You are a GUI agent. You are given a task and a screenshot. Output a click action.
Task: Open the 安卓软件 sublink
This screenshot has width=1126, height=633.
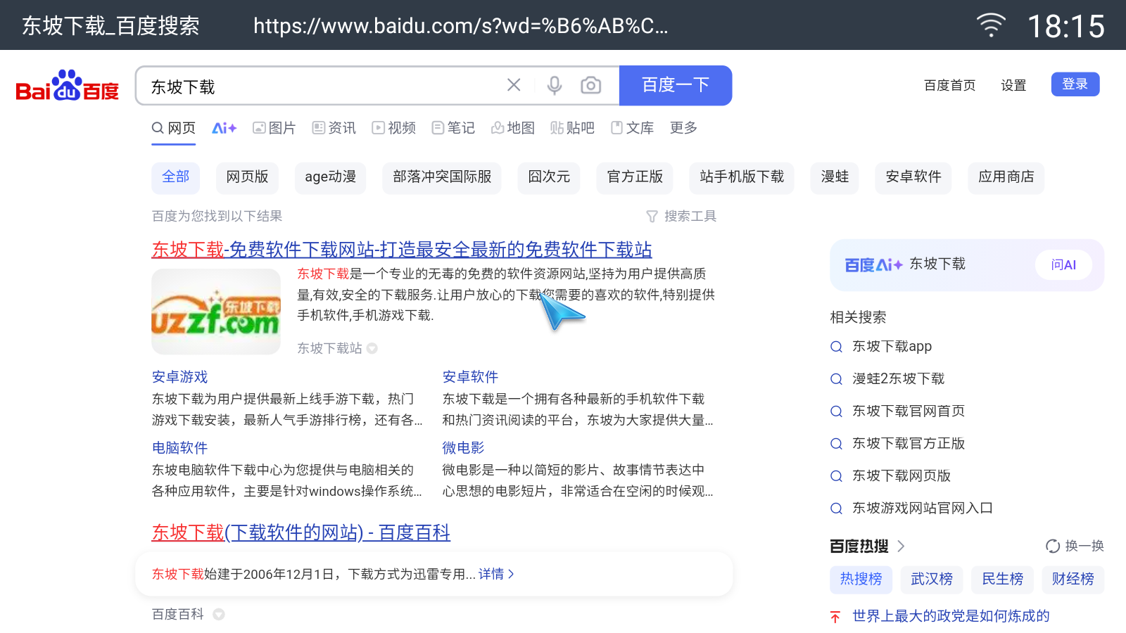coord(470,377)
